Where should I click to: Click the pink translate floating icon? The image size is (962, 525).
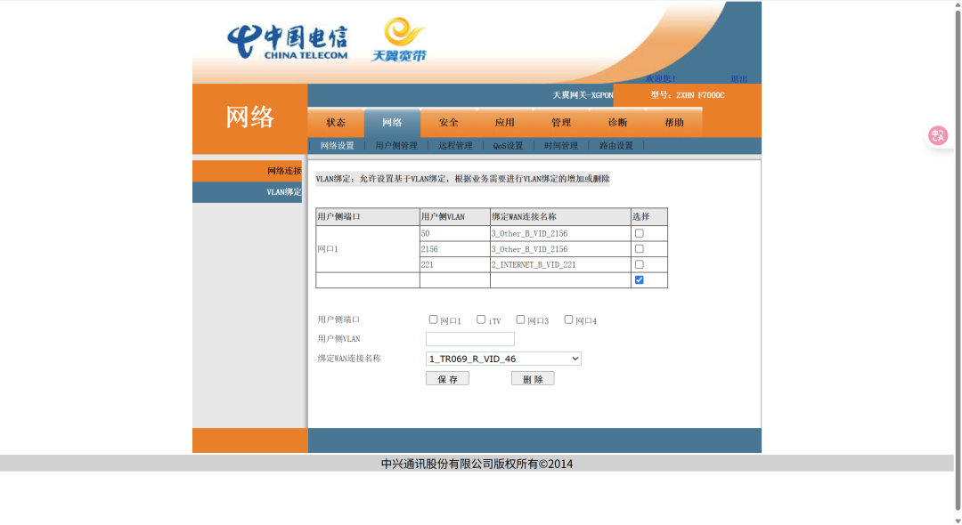point(937,135)
